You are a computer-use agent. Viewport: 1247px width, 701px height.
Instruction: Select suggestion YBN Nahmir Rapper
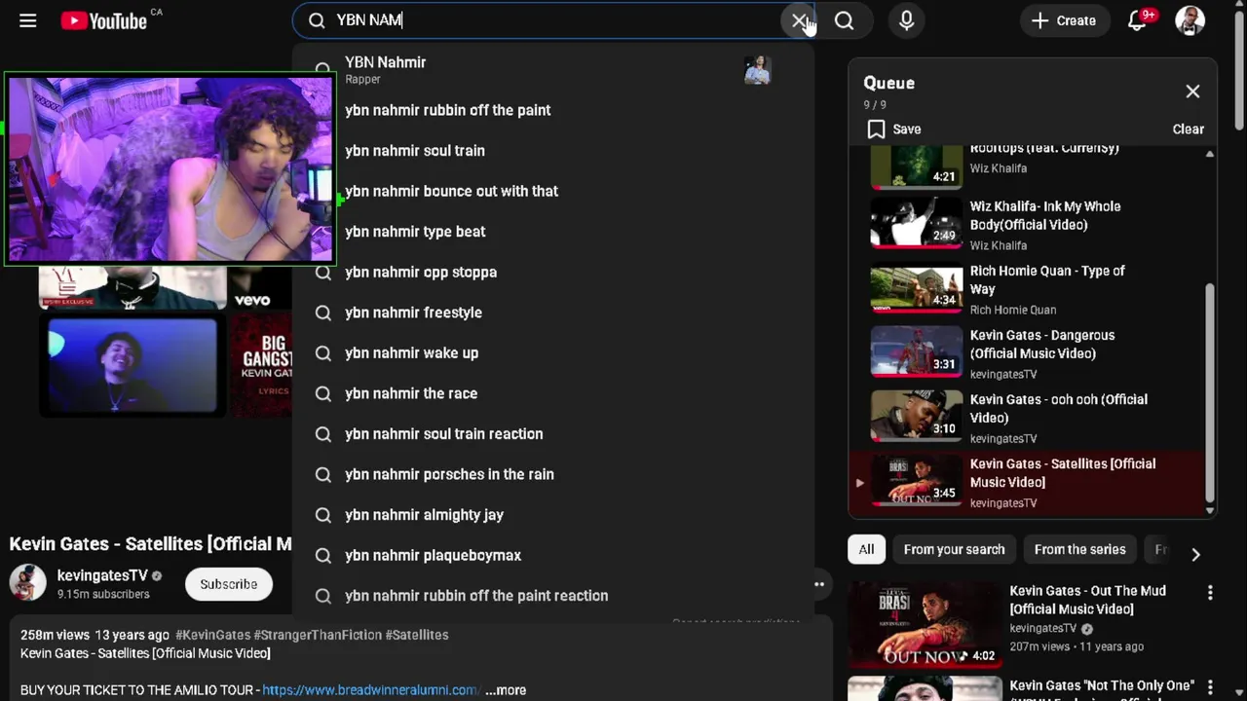(552, 69)
